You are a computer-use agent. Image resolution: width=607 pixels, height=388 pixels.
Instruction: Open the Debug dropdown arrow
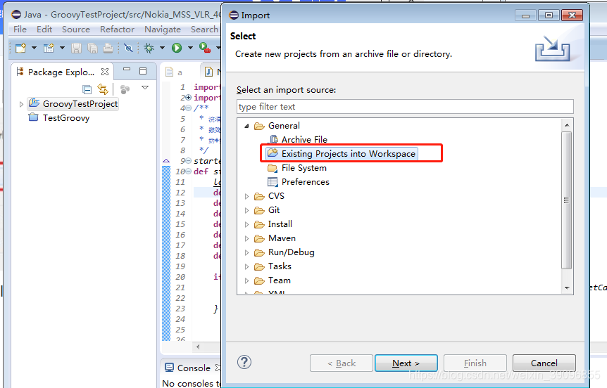(x=162, y=48)
